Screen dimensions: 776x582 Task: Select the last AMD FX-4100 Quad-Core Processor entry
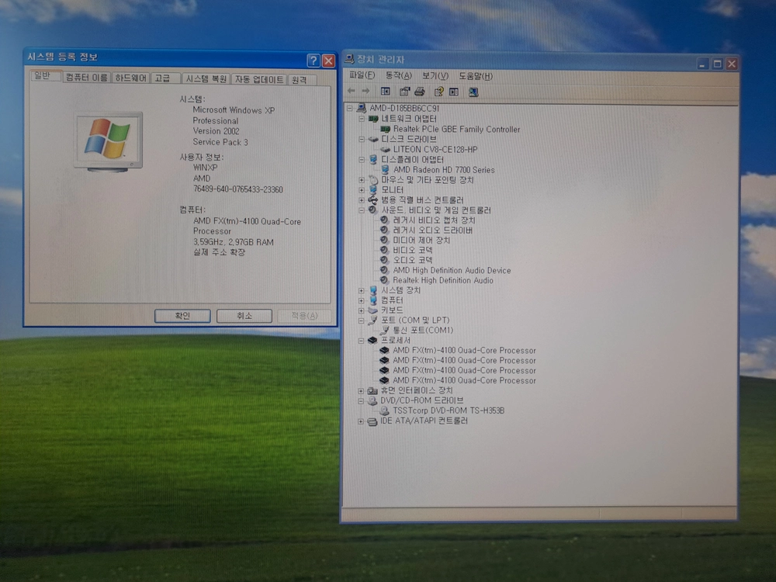[x=464, y=380]
